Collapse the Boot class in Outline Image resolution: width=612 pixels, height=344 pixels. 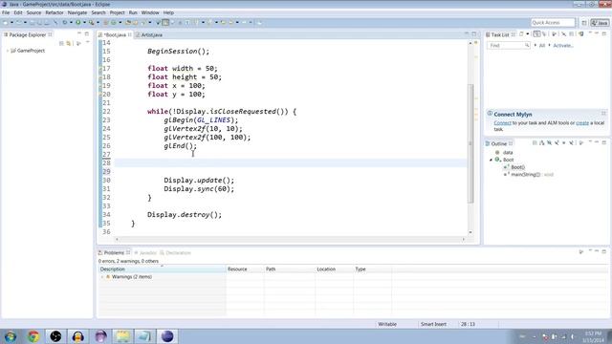[x=491, y=160]
